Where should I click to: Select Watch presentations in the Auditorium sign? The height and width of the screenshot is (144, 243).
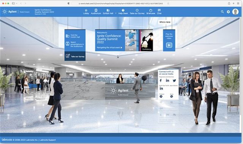[75, 44]
